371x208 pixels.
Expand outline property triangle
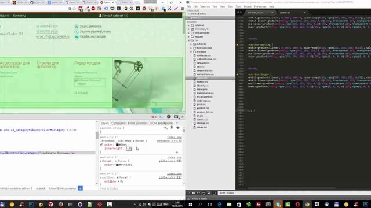tap(118, 181)
